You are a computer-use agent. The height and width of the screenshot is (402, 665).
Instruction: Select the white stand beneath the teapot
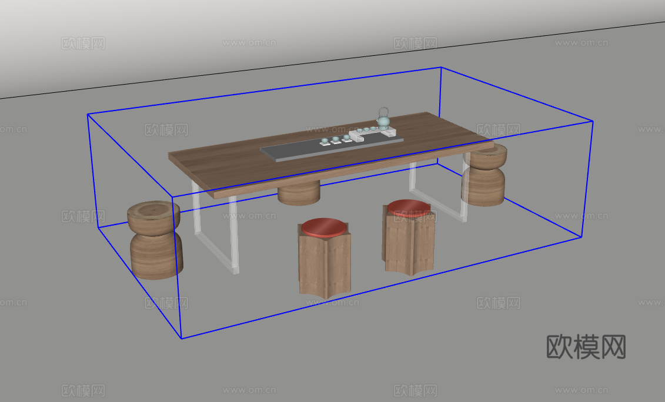point(388,132)
